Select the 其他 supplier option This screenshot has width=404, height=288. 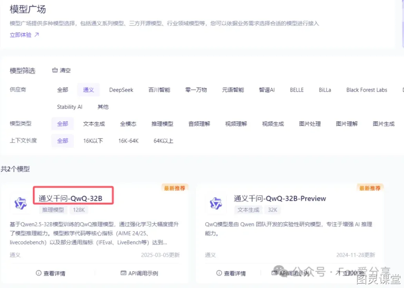[x=103, y=107]
